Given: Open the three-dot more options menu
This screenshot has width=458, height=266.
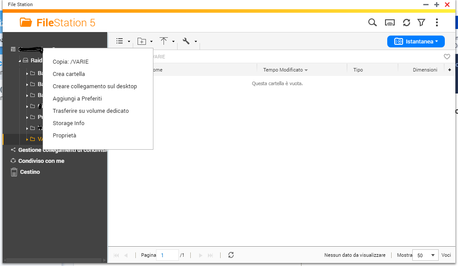Looking at the screenshot, I should [436, 22].
